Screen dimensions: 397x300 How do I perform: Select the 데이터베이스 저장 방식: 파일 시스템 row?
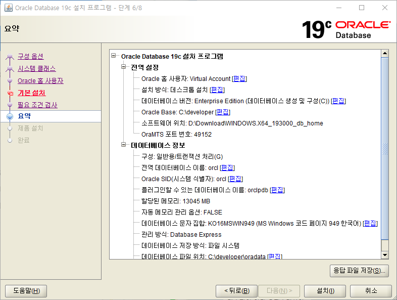(x=190, y=245)
